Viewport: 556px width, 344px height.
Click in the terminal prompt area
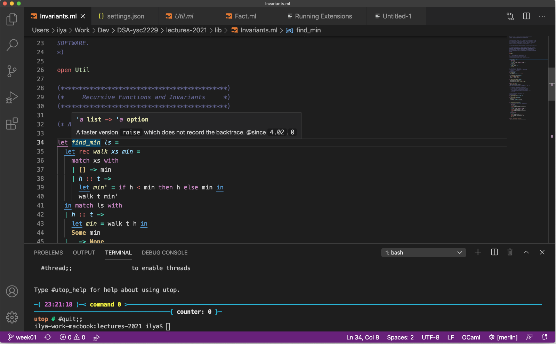click(168, 326)
